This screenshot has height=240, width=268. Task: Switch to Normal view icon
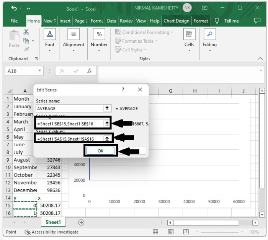pyautogui.click(x=155, y=232)
